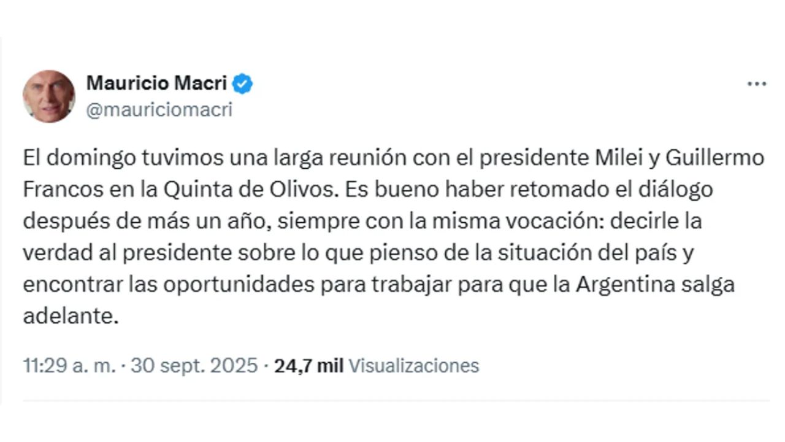Screen dimensions: 785x442
Task: Click the Mauricio Macri display name
Action: point(158,83)
